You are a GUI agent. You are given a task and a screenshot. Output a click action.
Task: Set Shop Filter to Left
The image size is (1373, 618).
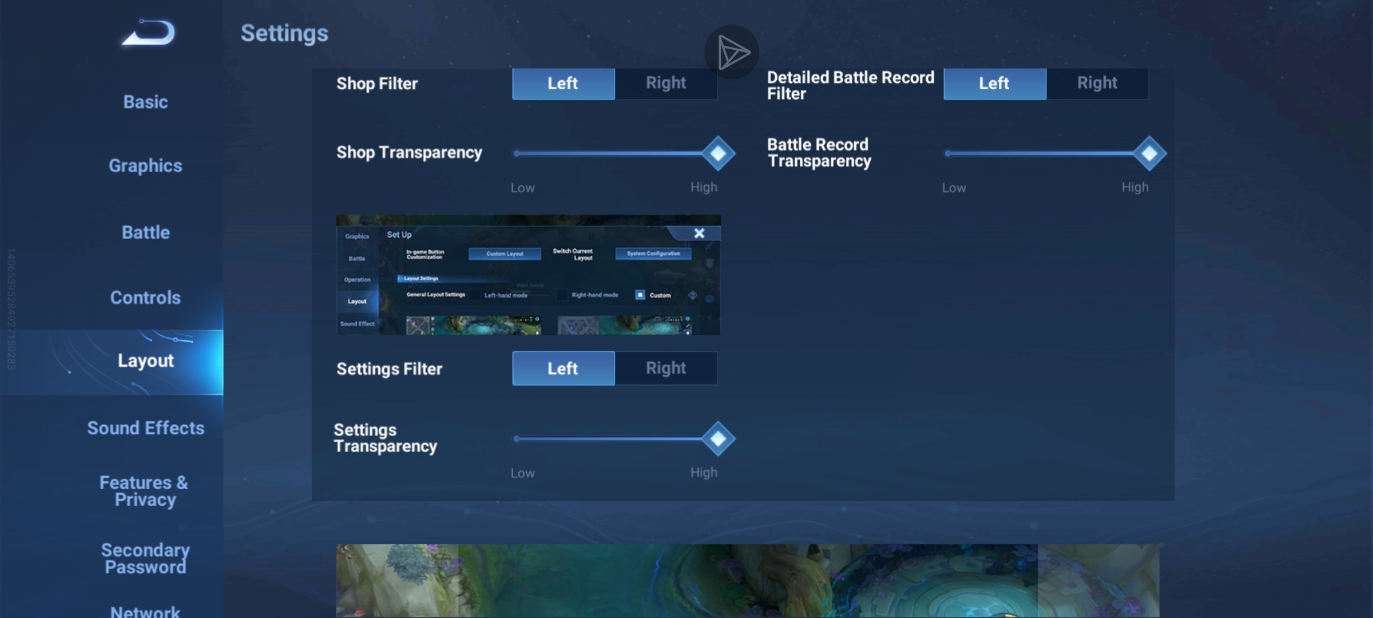[563, 84]
